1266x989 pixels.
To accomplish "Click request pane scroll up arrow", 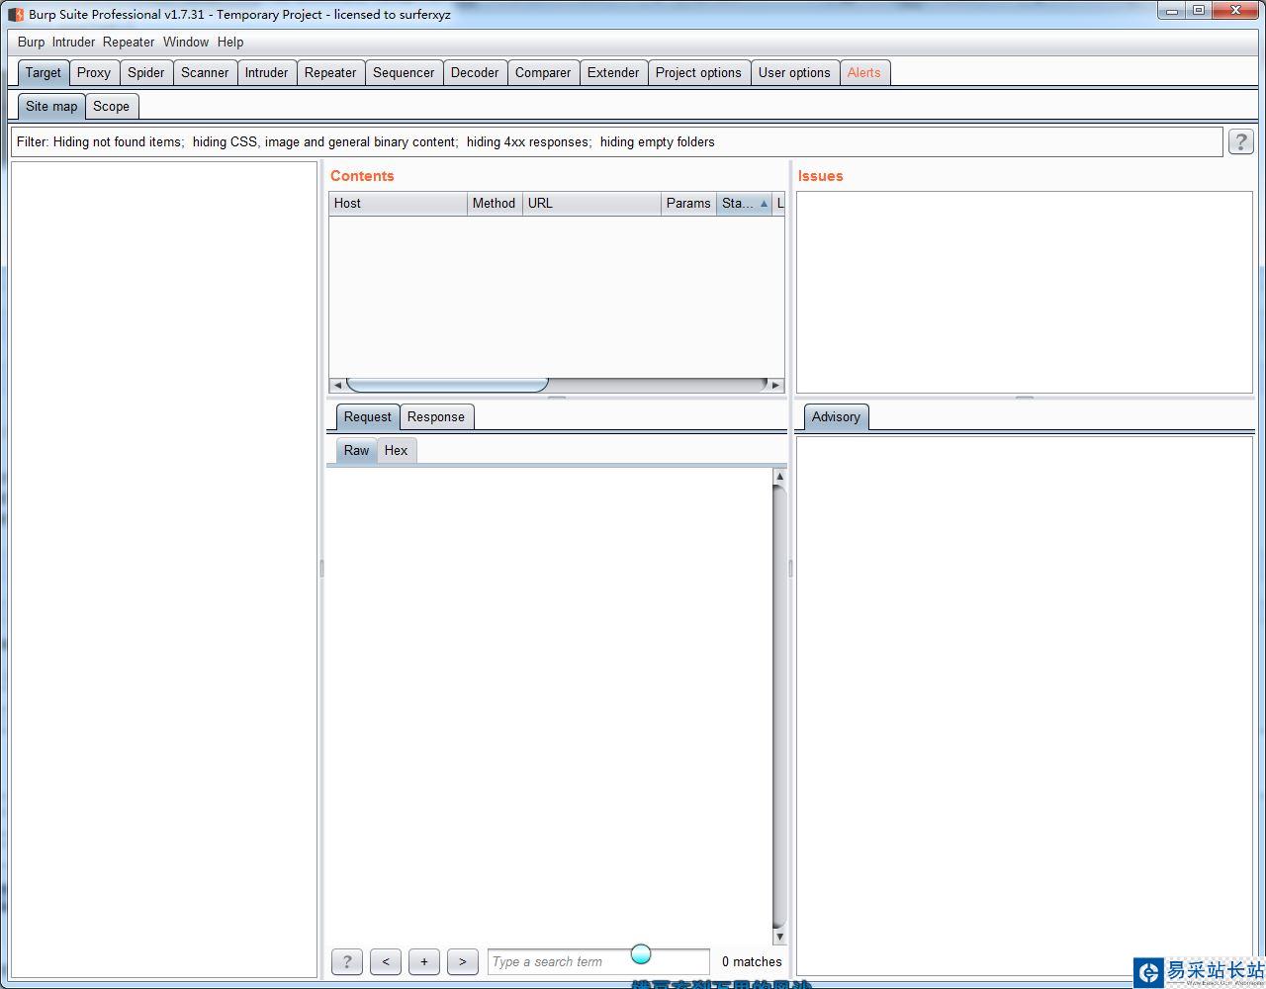I will (779, 477).
